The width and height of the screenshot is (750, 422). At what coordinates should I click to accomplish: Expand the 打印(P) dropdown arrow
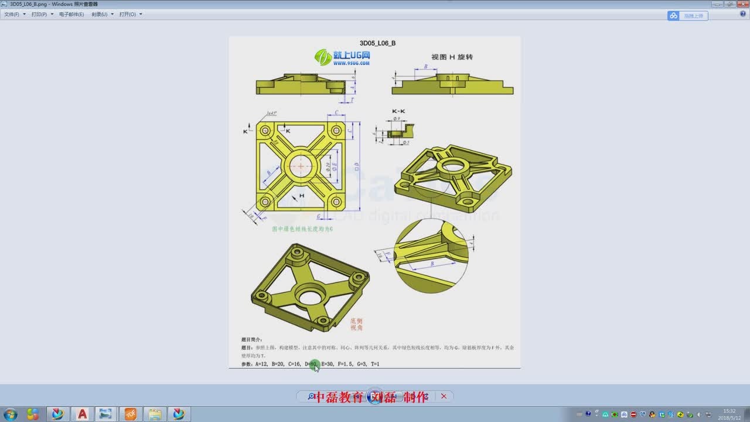tap(52, 14)
